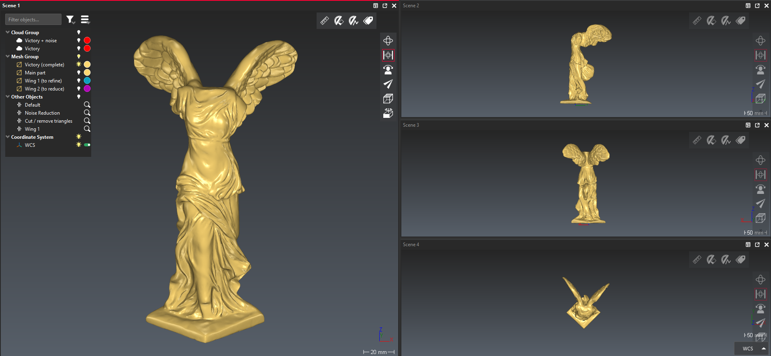
Task: Open the filter funnel dropdown
Action: 71,20
